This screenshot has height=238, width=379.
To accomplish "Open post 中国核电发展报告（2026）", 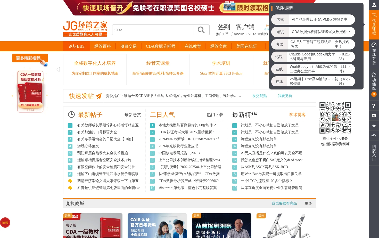I will 180,153.
